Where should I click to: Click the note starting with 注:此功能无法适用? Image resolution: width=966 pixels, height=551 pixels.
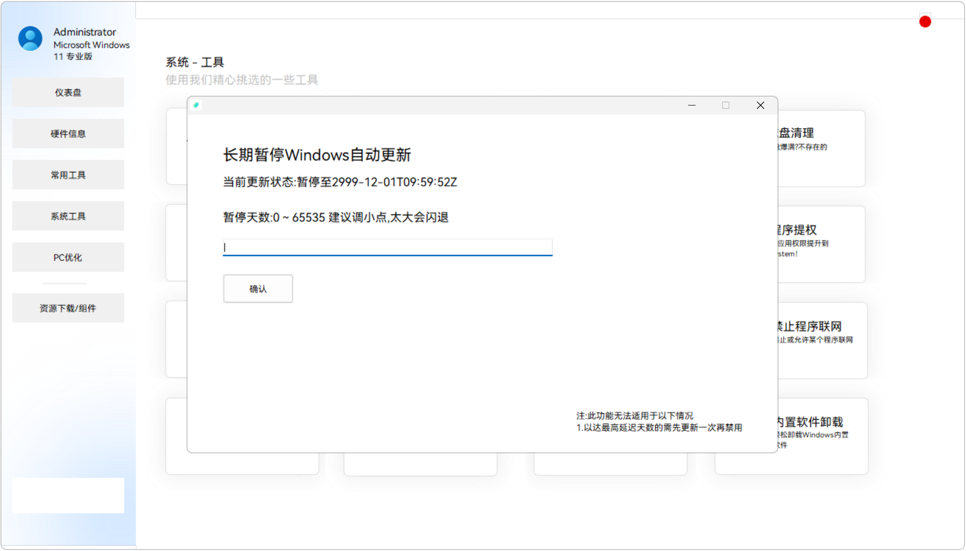tap(659, 421)
